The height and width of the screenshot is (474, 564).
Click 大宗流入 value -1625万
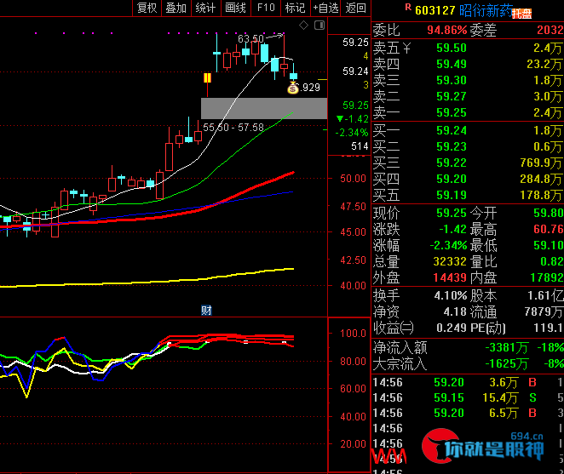pos(507,364)
